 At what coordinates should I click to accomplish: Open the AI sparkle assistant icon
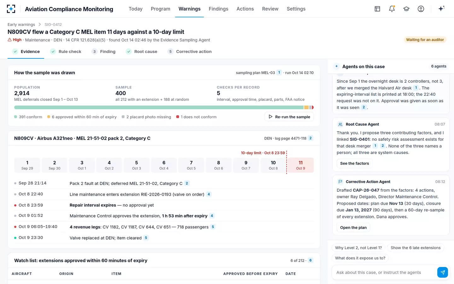[x=441, y=9]
